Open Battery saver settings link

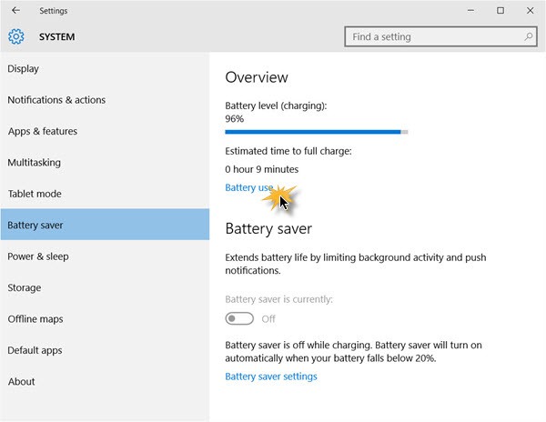[271, 377]
